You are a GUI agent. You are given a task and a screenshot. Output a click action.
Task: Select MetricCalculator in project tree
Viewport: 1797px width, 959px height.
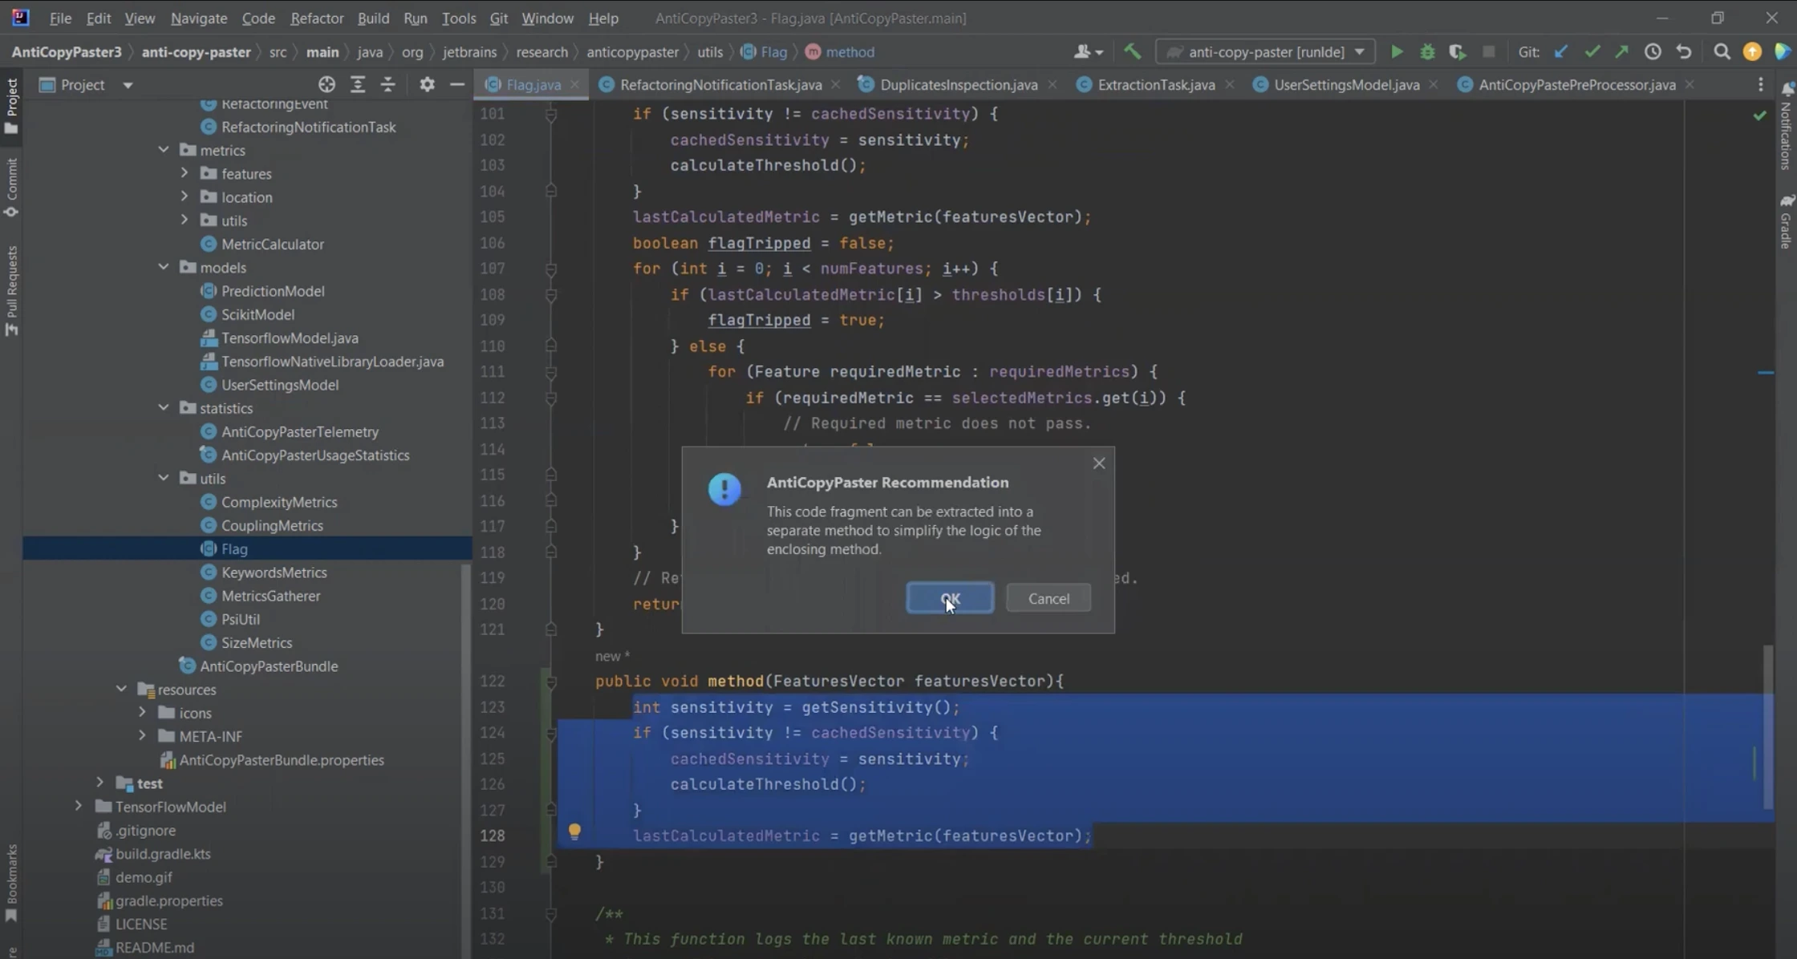tap(272, 244)
